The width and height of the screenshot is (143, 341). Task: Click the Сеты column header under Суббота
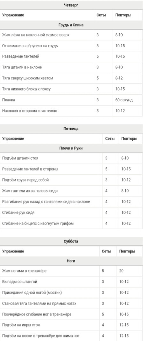[x=107, y=251]
